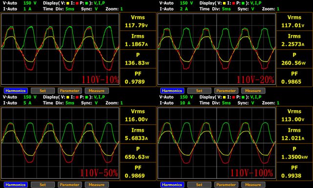Click Measure under the 110V-100% waveform

pyautogui.click(x=253, y=185)
